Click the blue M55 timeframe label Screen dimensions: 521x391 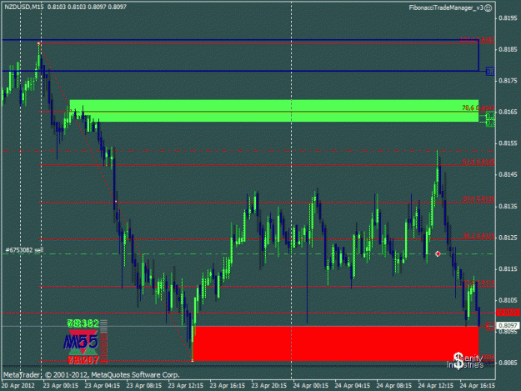point(81,342)
